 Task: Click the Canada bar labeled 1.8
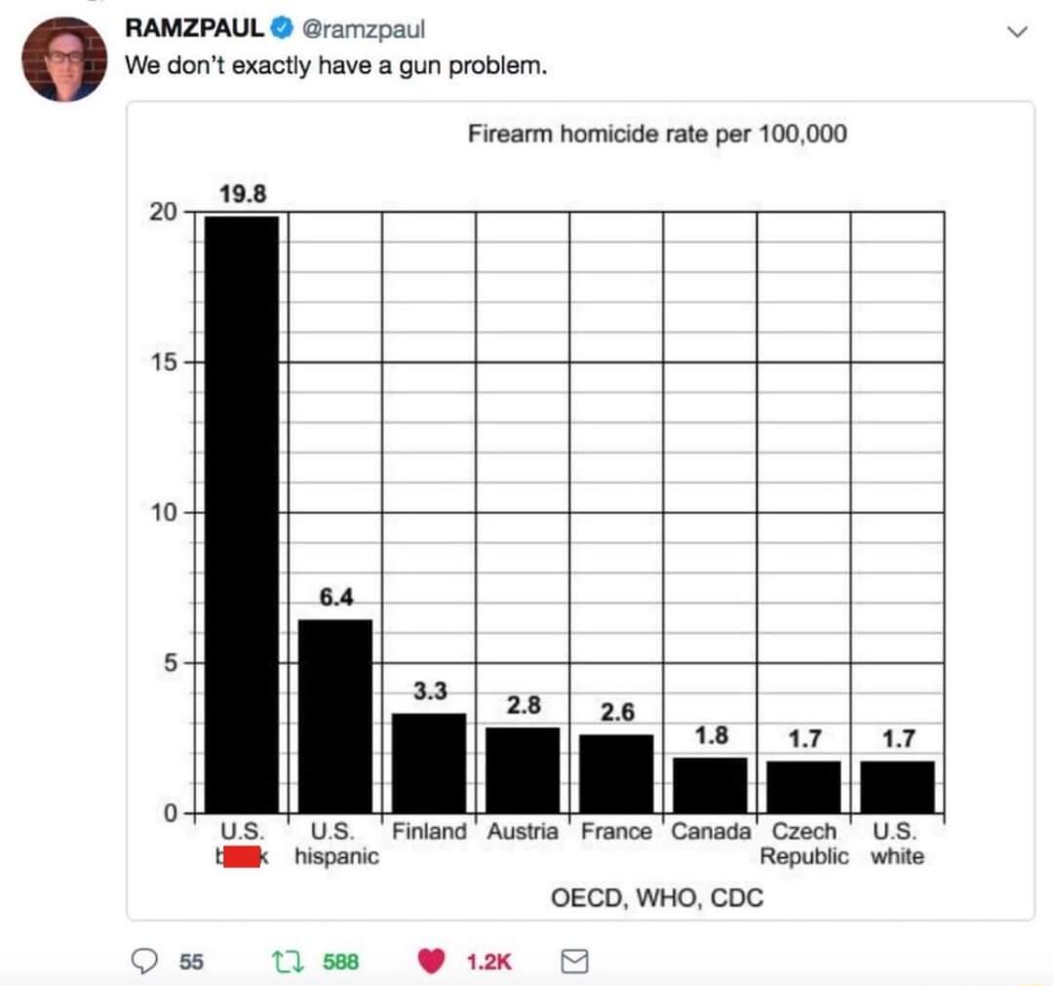pos(710,785)
